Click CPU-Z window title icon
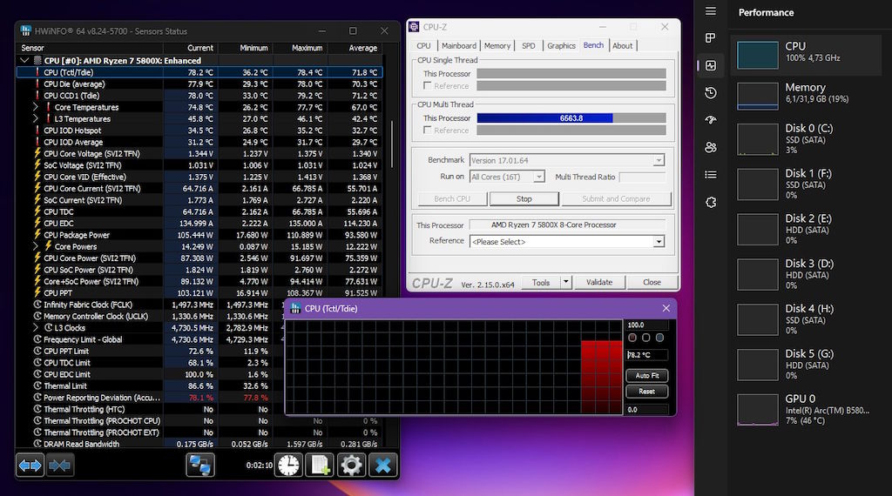Image resolution: width=892 pixels, height=496 pixels. click(x=414, y=27)
